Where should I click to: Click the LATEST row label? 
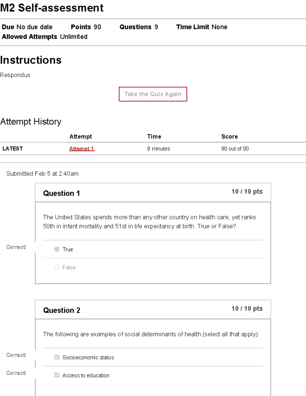[12, 149]
